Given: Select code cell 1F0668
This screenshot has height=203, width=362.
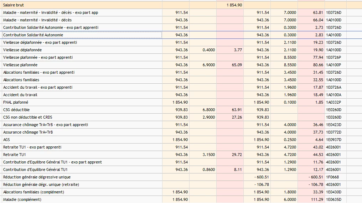Looking at the screenshot, I should click(332, 177).
